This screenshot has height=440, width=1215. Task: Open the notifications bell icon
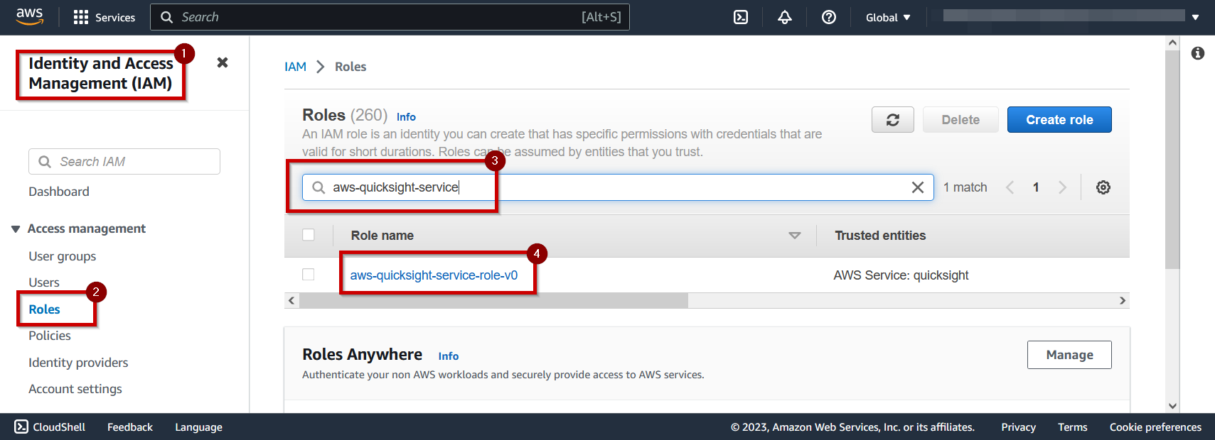[785, 17]
